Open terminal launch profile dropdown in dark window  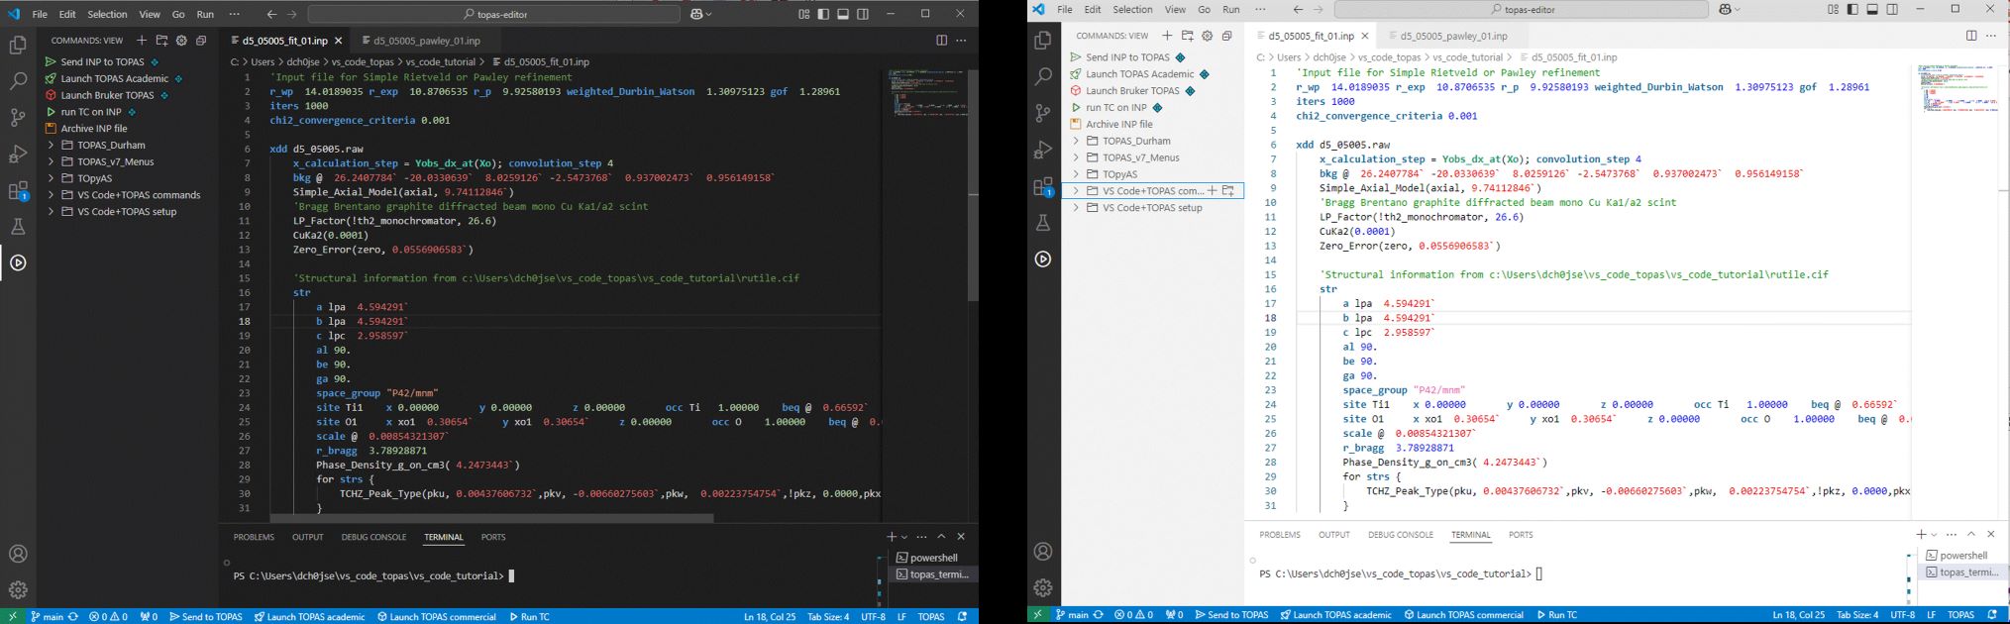pyautogui.click(x=905, y=537)
